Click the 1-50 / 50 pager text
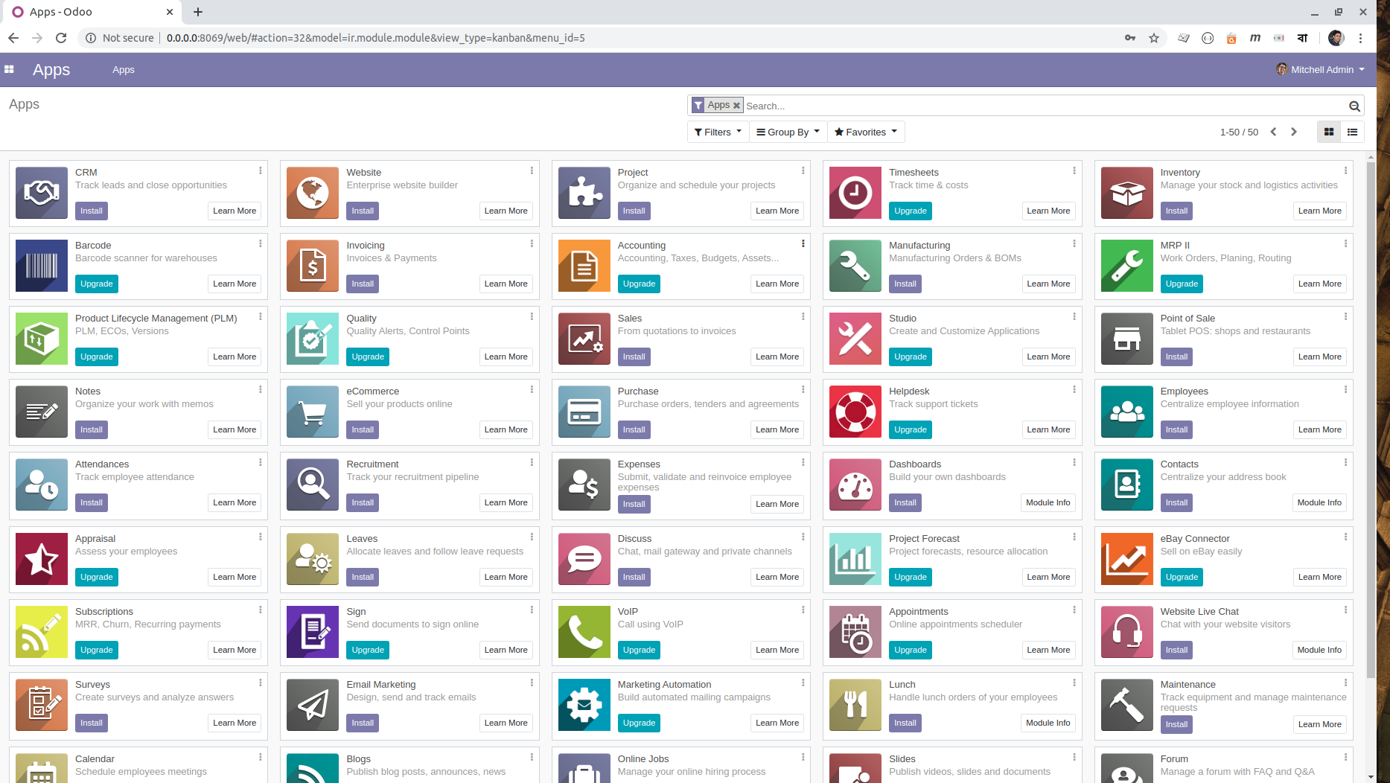The image size is (1390, 783). click(x=1239, y=132)
